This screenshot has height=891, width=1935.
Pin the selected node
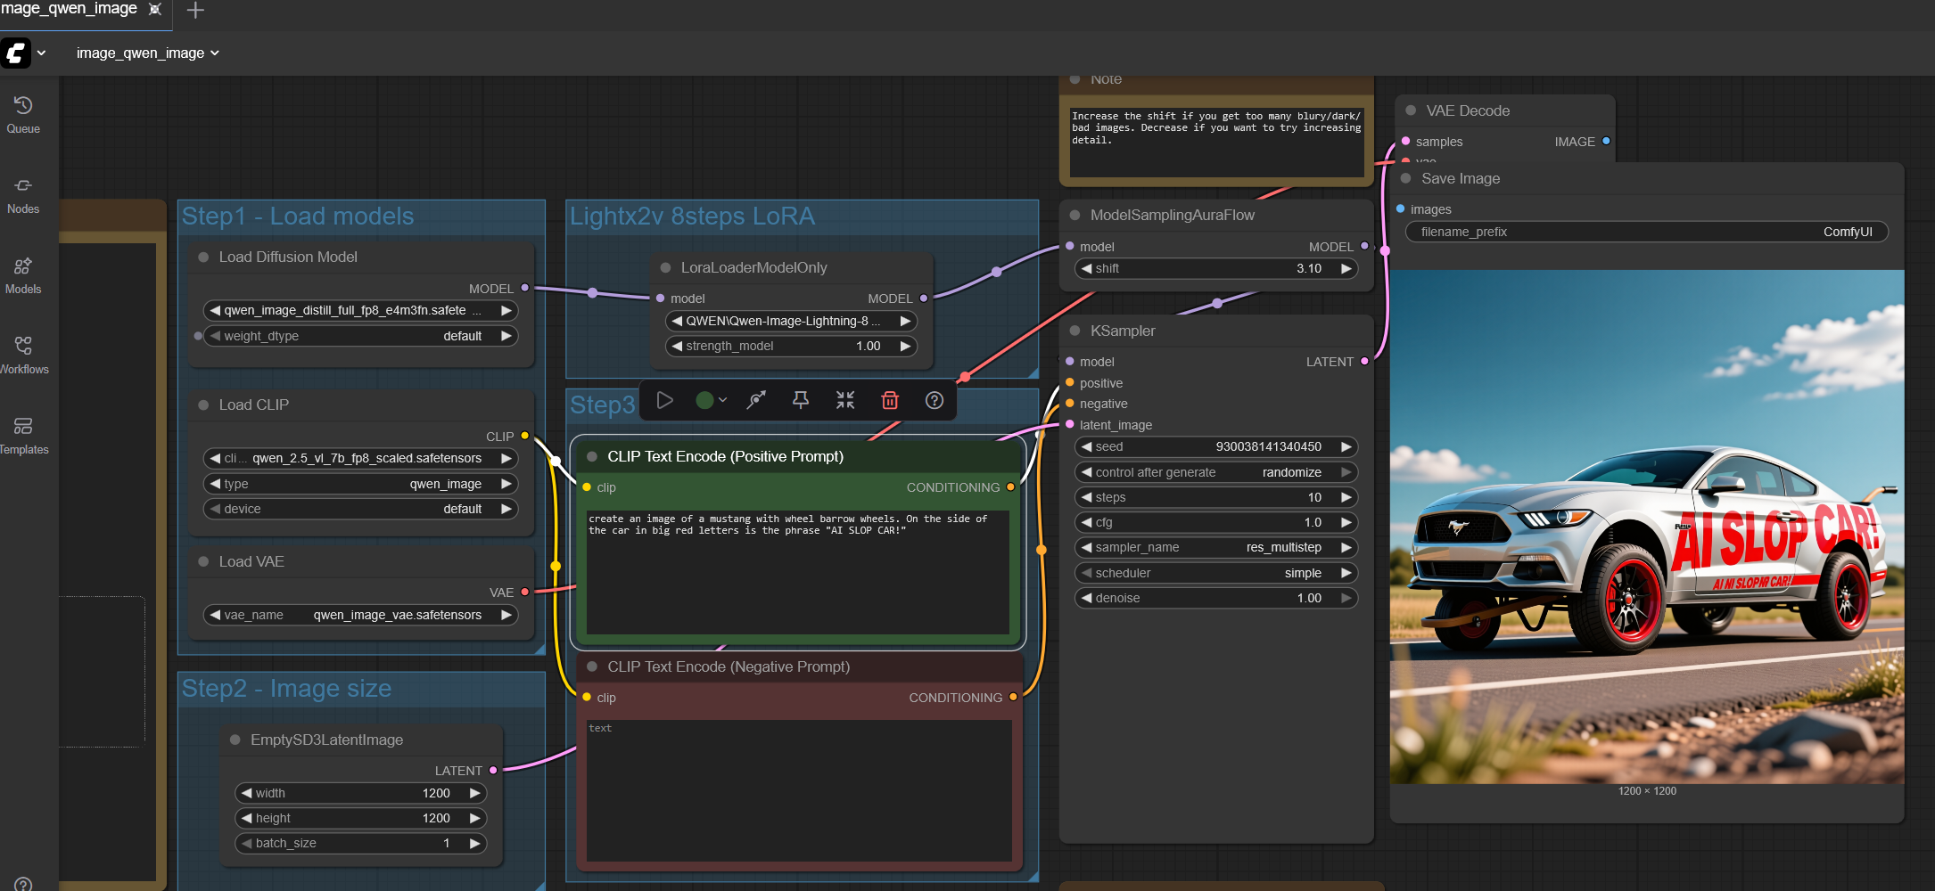click(801, 400)
